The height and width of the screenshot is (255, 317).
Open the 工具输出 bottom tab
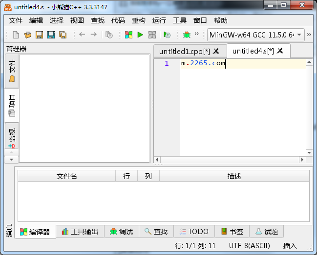pos(80,232)
